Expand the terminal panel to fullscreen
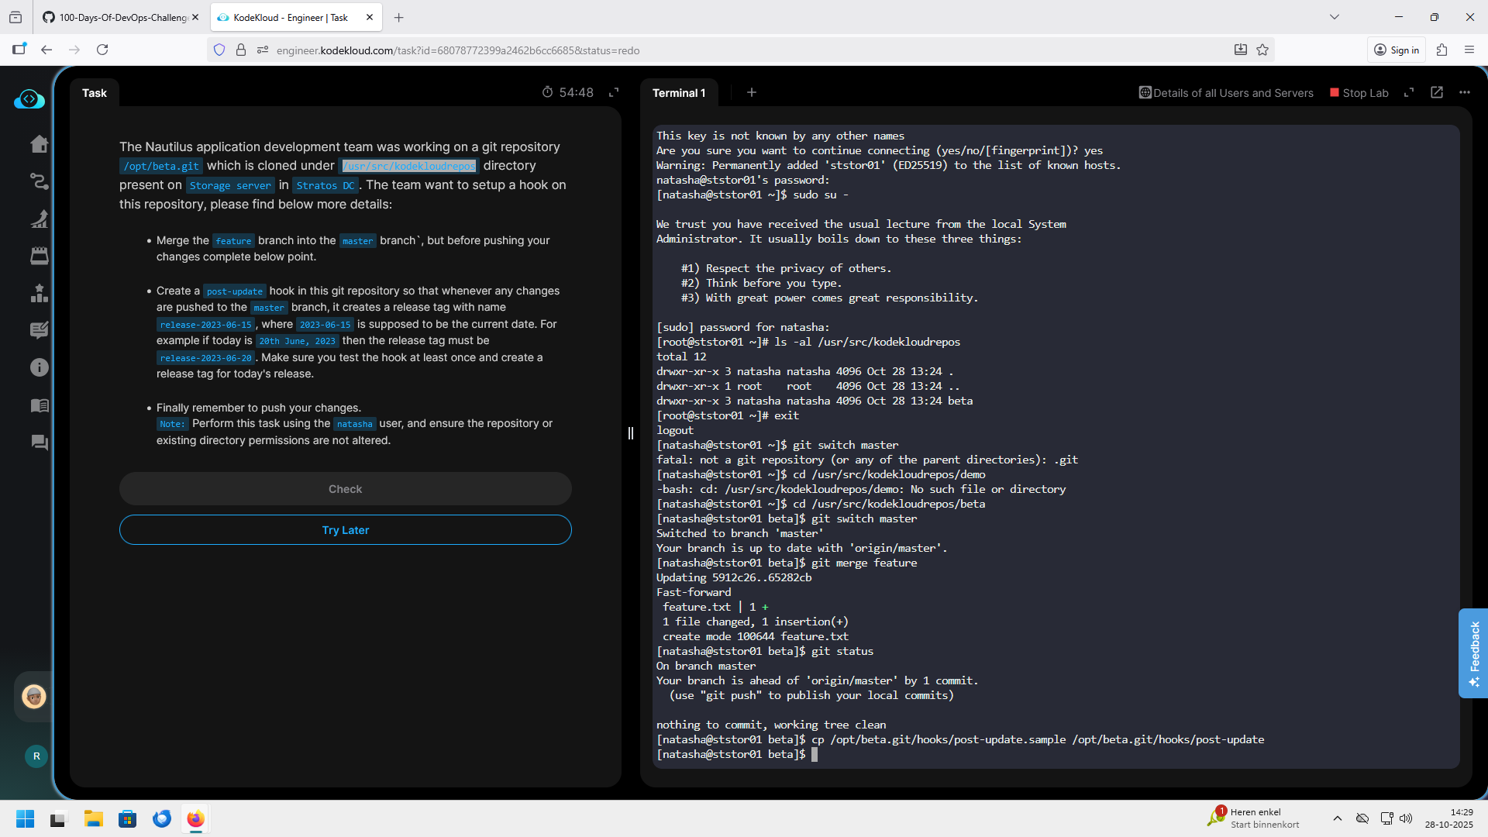 point(1409,92)
